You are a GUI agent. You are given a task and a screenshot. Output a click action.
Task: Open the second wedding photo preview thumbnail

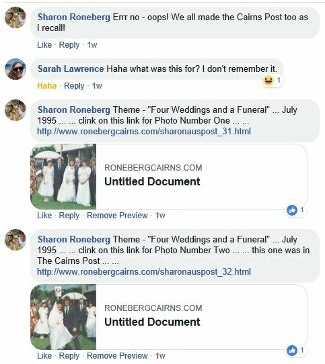pos(63,317)
